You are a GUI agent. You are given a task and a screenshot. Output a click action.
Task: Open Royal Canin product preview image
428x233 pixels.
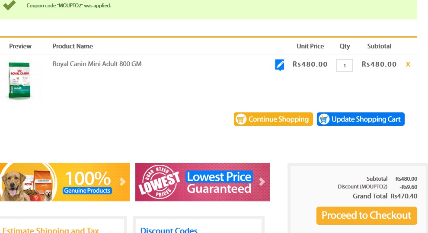pos(19,80)
